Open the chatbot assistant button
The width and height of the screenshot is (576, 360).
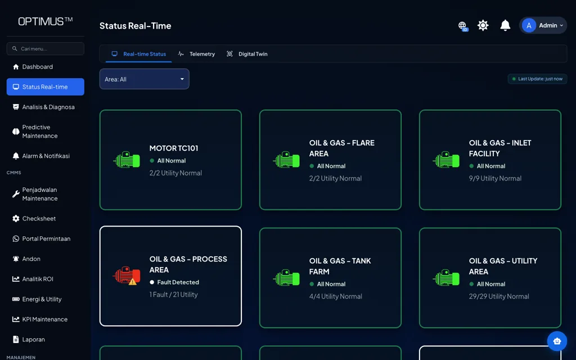pyautogui.click(x=557, y=341)
